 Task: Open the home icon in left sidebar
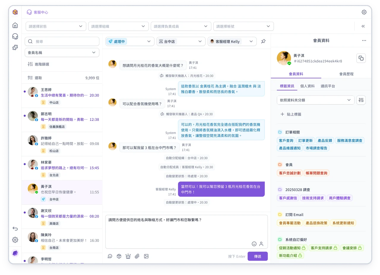click(x=15, y=25)
